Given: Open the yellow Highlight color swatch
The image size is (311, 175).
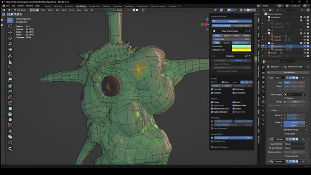Looking at the screenshot, I should coord(242,50).
